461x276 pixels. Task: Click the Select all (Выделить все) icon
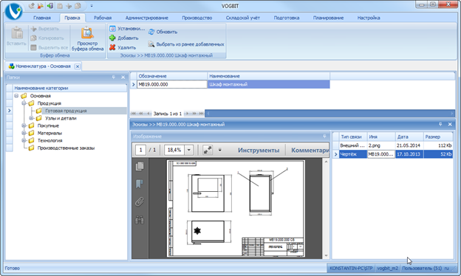click(x=33, y=47)
